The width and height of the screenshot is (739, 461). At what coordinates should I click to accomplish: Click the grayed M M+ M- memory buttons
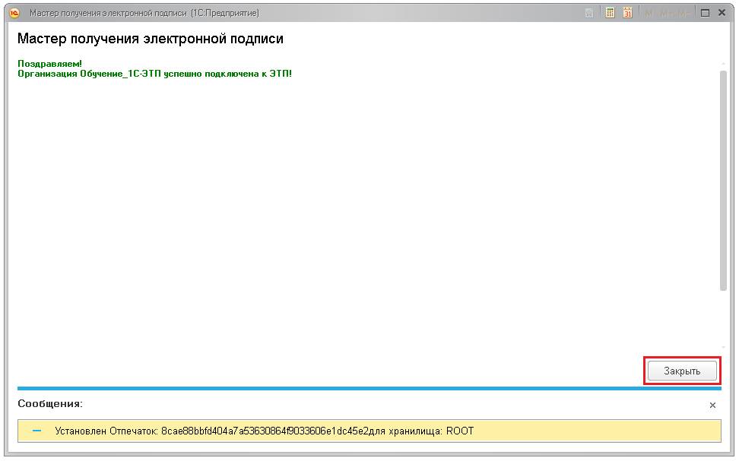click(667, 14)
